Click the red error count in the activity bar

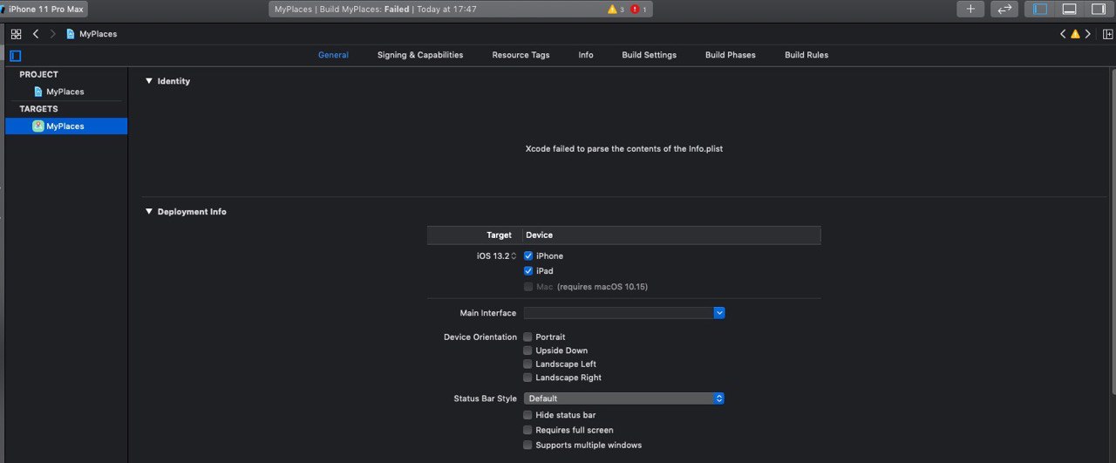tap(638, 9)
